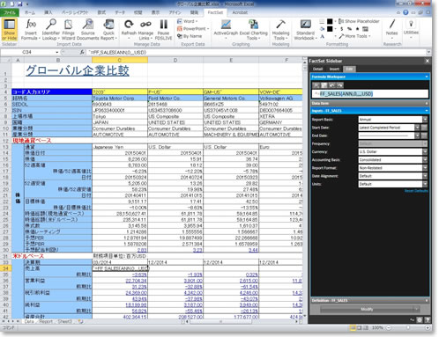Open Date Alignment dropdown

(x=425, y=176)
